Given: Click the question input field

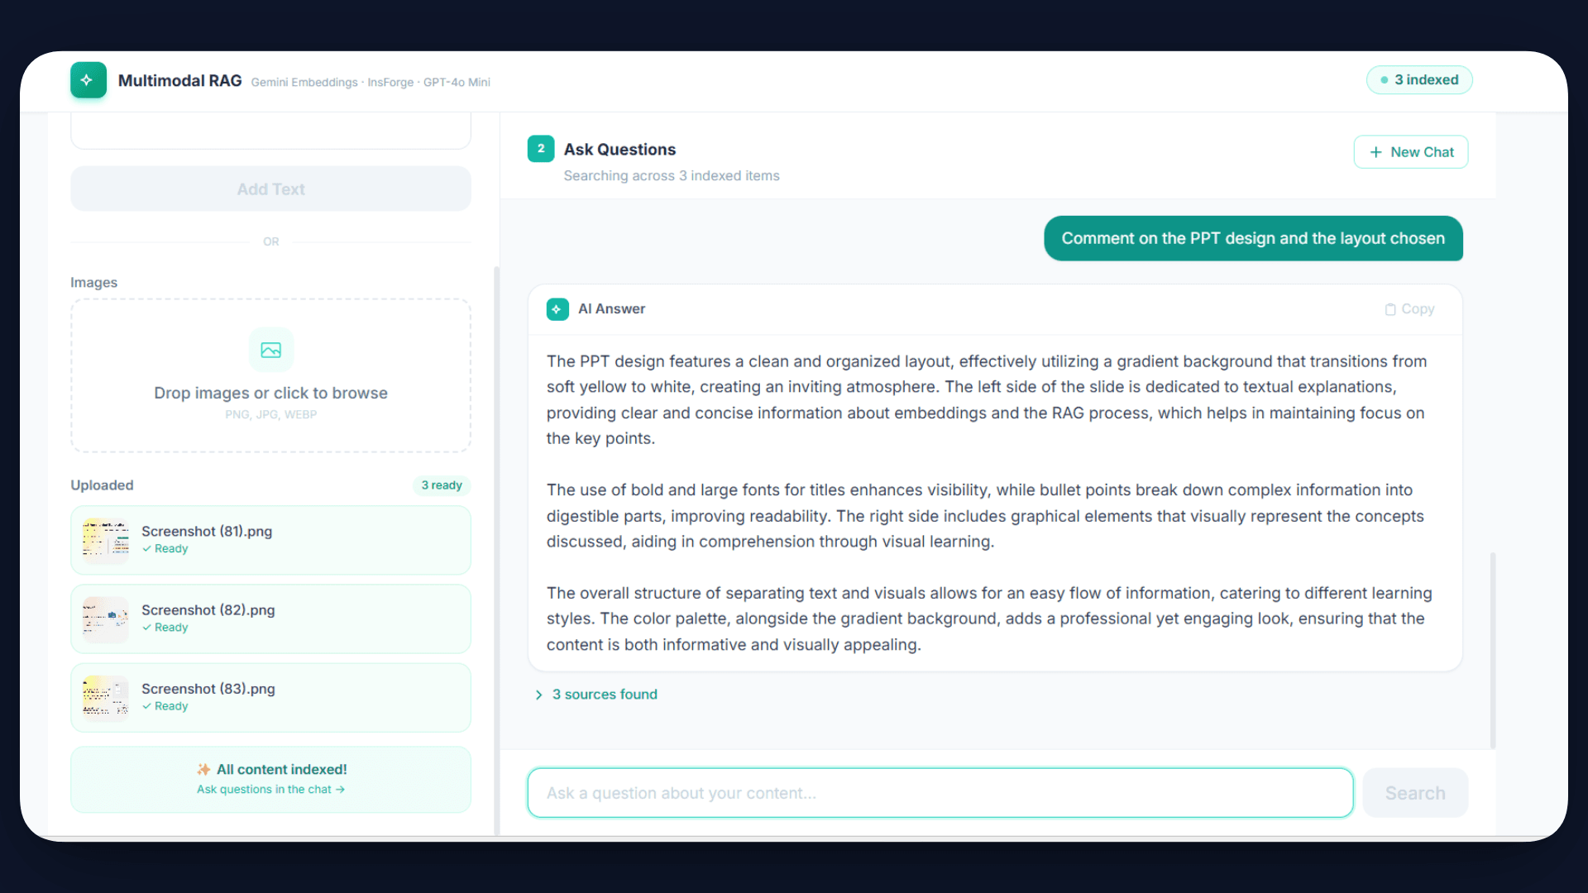Looking at the screenshot, I should (x=940, y=793).
